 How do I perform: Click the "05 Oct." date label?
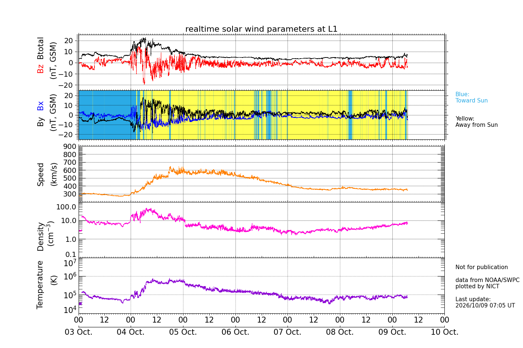click(x=183, y=332)
